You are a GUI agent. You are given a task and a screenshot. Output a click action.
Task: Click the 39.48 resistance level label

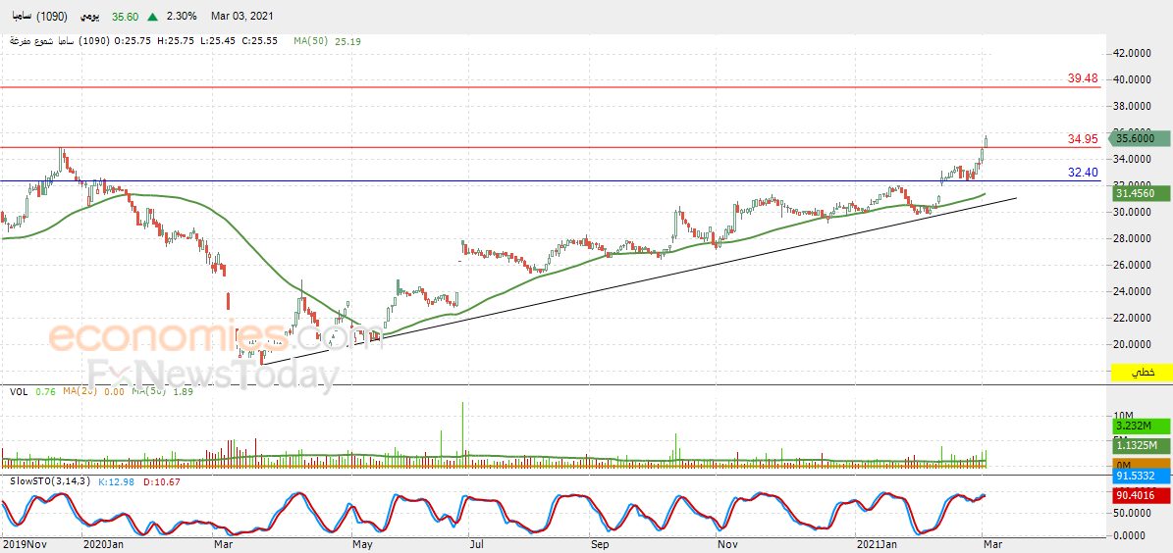pos(1083,77)
